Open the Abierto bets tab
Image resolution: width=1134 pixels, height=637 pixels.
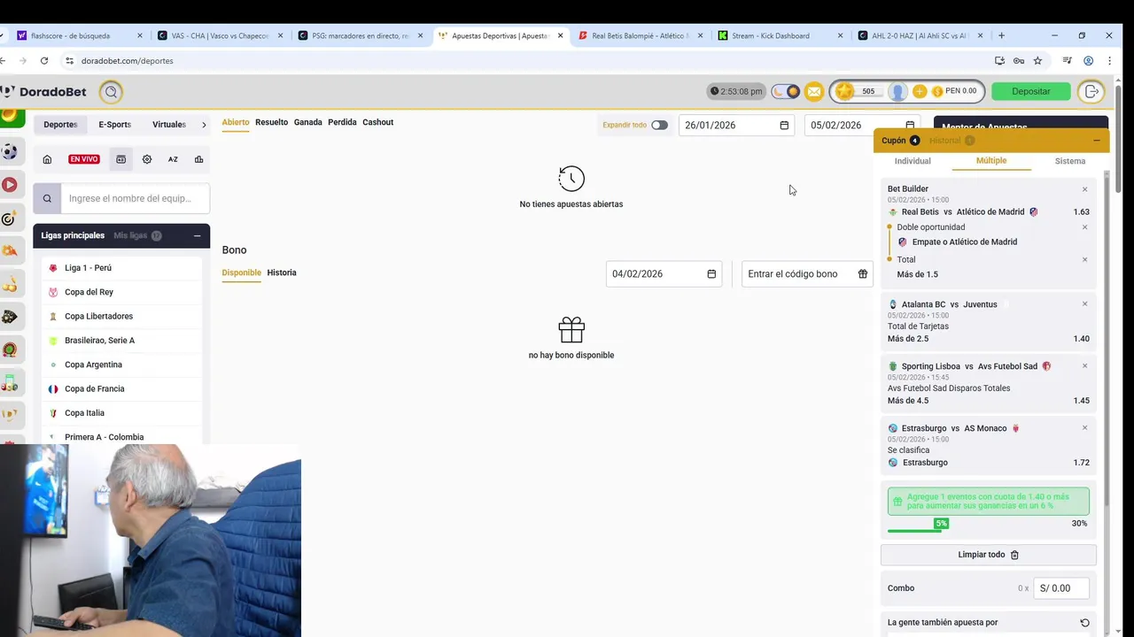[x=236, y=122]
